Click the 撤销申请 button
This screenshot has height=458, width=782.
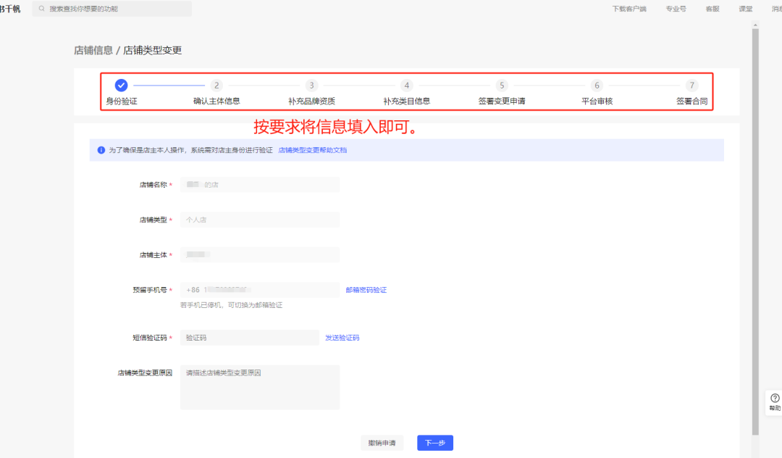click(382, 442)
